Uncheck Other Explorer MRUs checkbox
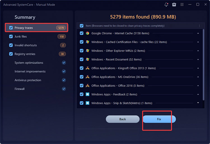Screen dimensions: 210x144 [x=81, y=51]
